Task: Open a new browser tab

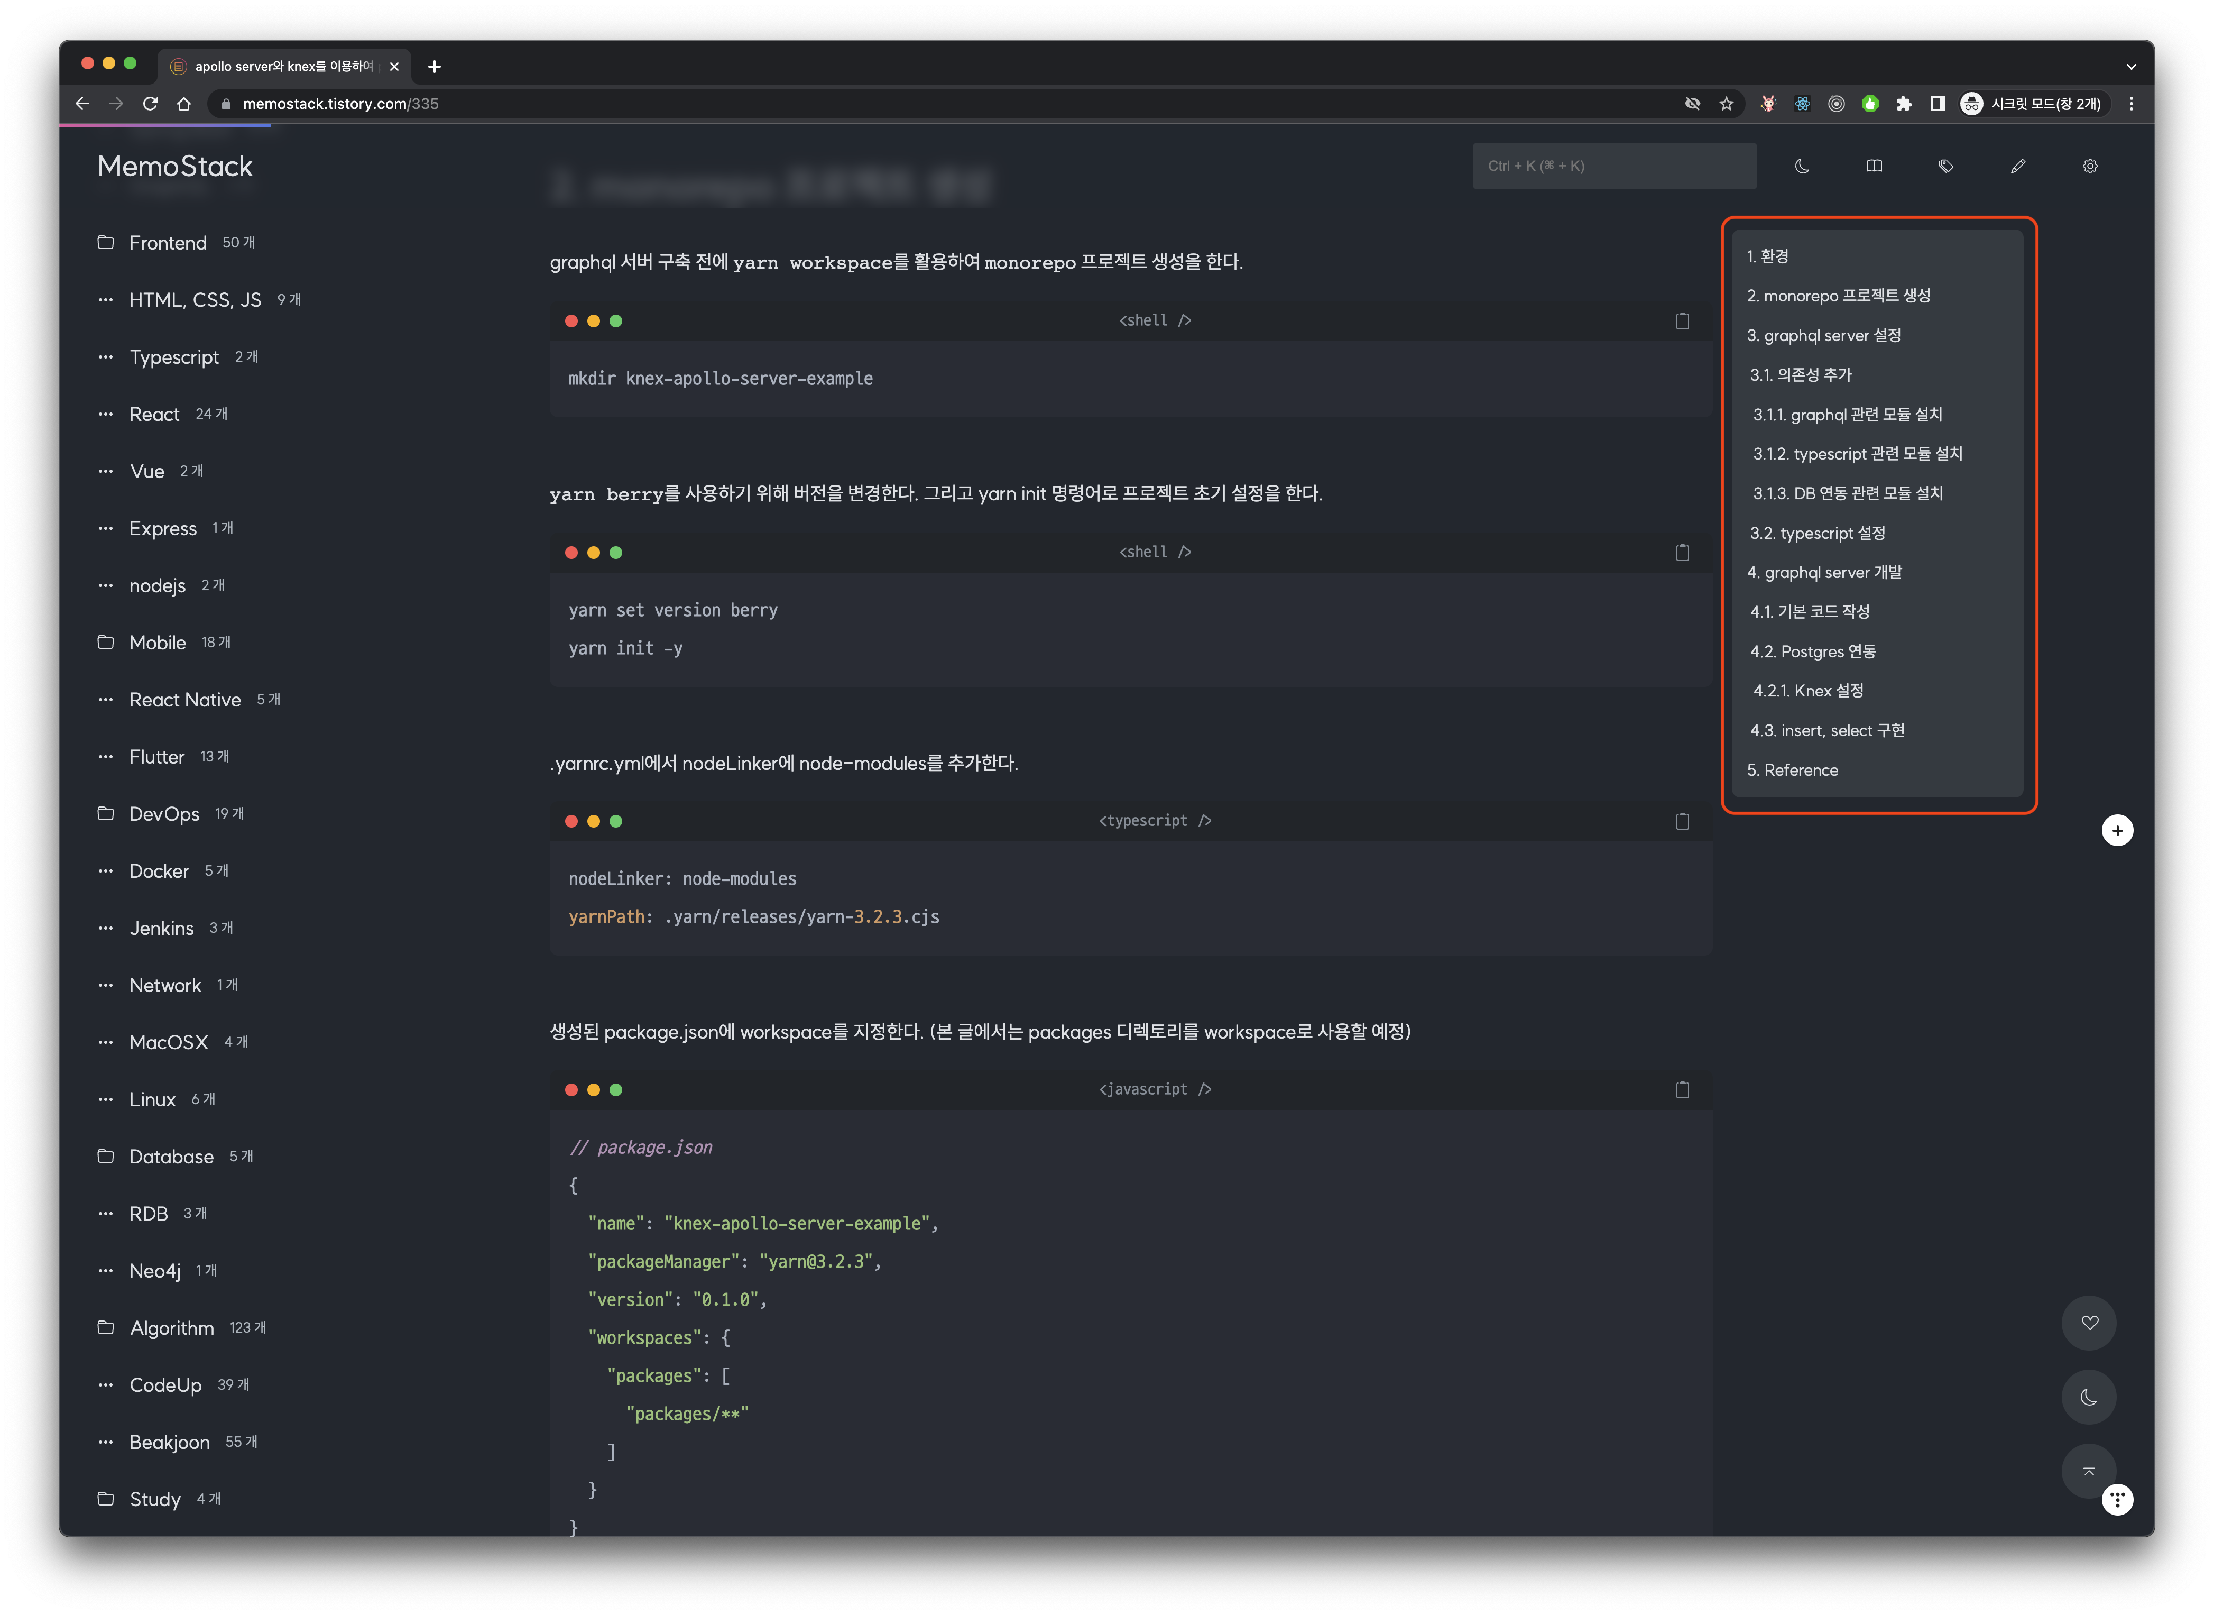Action: [435, 67]
